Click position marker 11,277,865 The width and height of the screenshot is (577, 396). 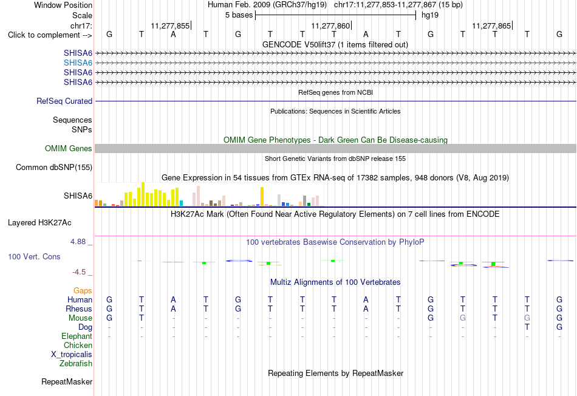click(x=491, y=26)
